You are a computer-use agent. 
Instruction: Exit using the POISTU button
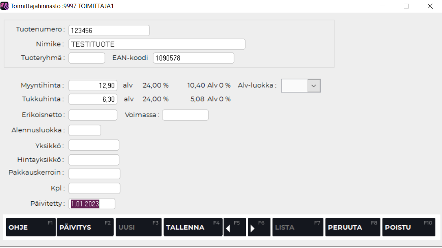pyautogui.click(x=408, y=227)
